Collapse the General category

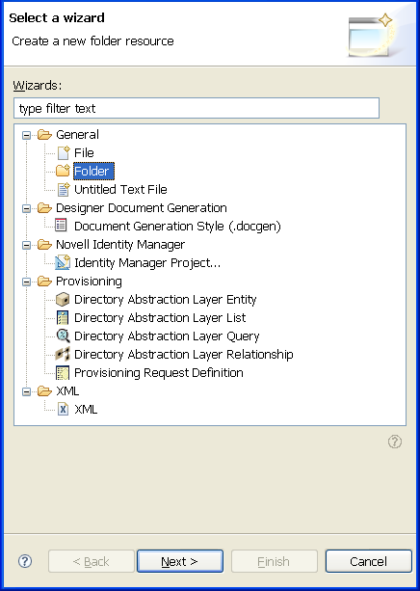click(x=26, y=135)
